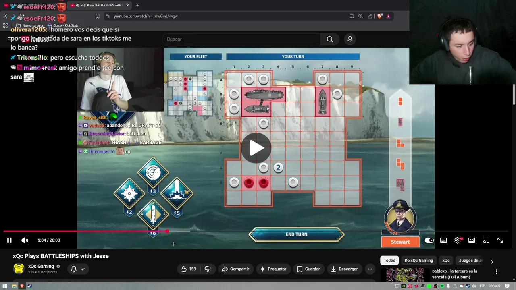Click the browser share page icon
The width and height of the screenshot is (516, 290).
[370, 16]
